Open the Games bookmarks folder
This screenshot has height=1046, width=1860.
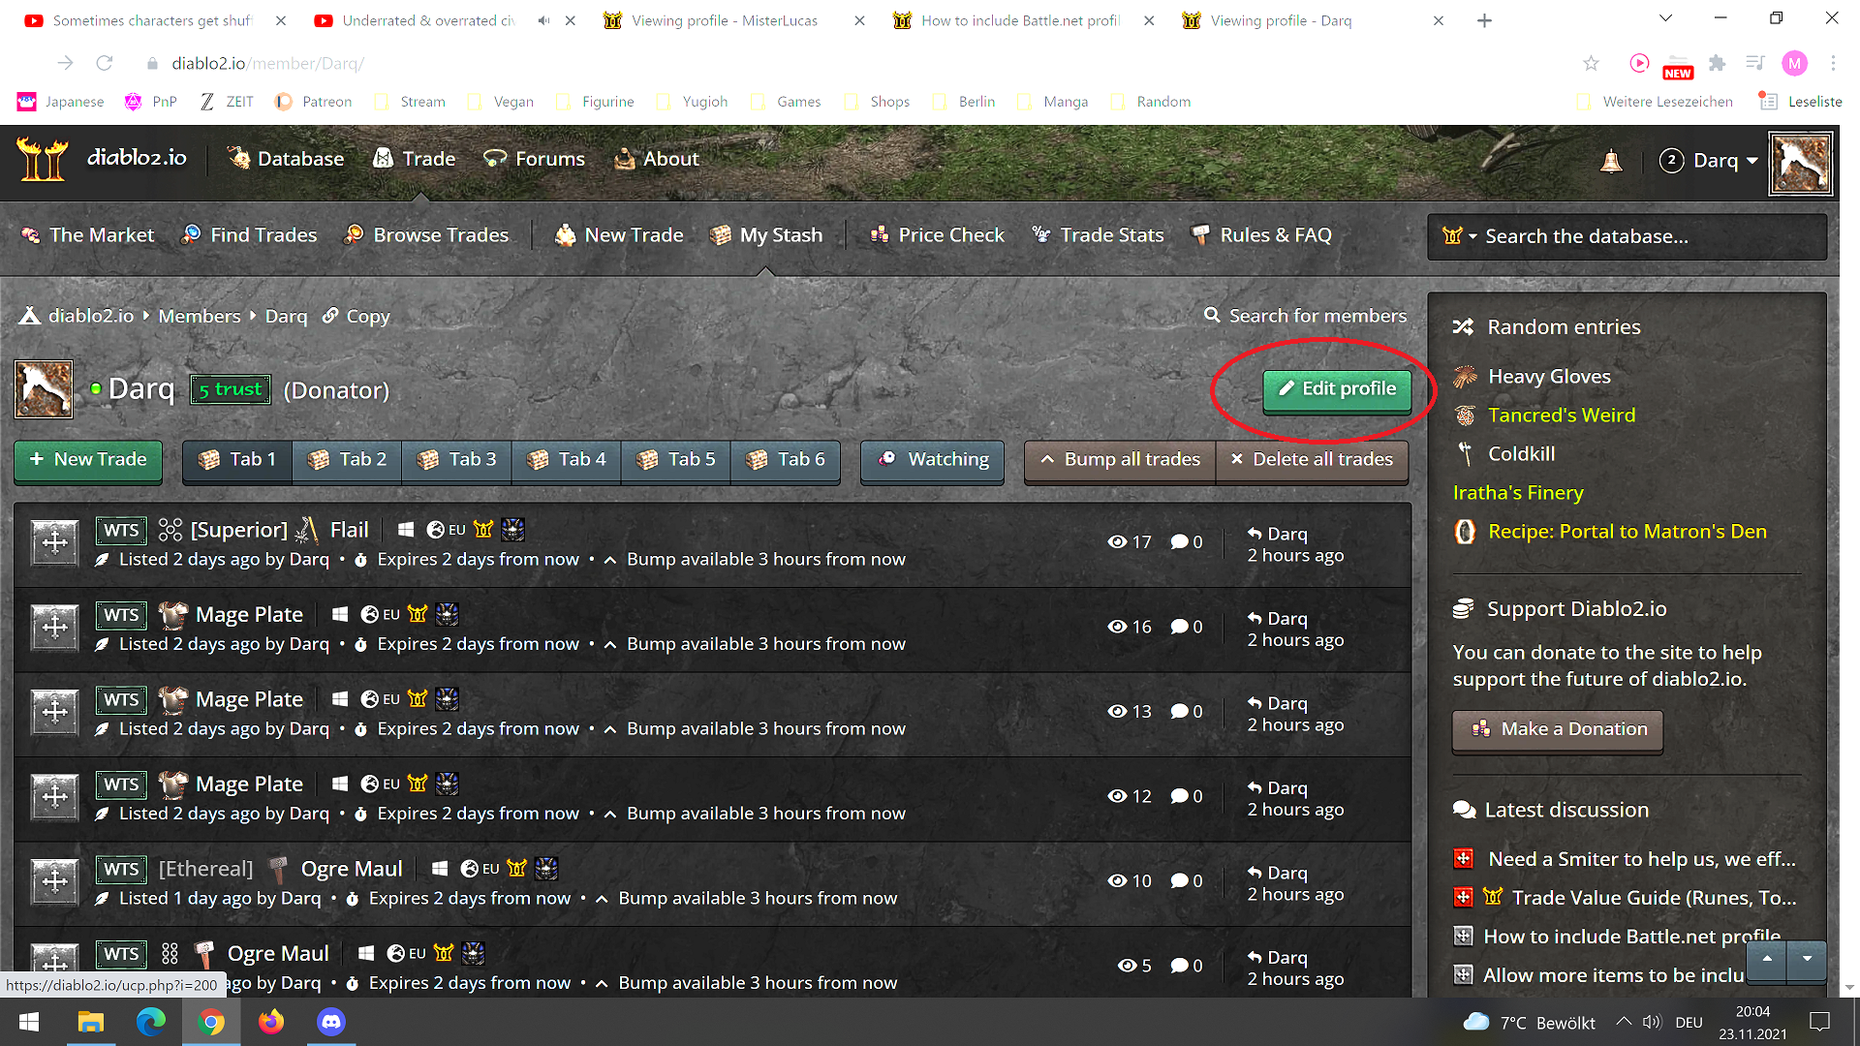[786, 102]
